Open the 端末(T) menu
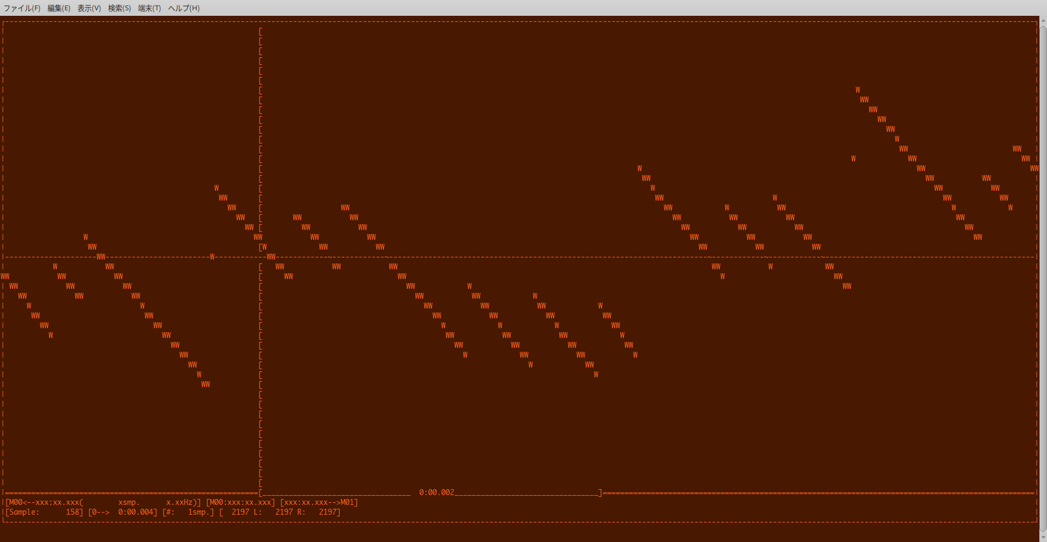 [149, 8]
